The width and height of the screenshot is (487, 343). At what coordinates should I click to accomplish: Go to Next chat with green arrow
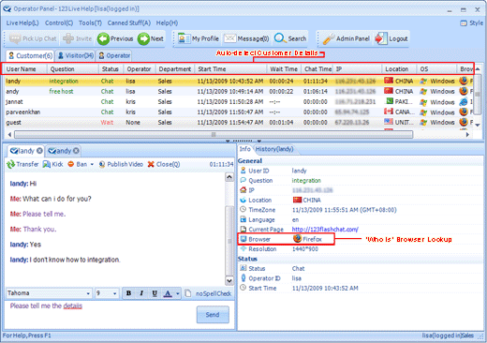tap(151, 38)
